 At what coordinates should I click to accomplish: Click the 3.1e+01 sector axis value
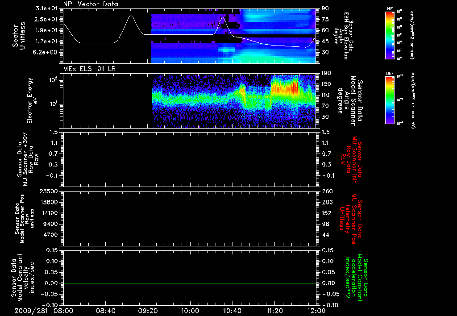tap(46, 8)
